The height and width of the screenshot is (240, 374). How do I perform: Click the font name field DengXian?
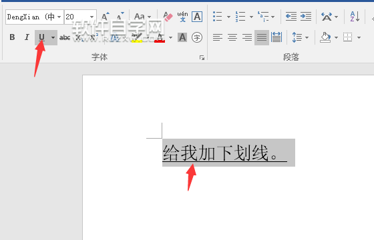[x=31, y=17]
